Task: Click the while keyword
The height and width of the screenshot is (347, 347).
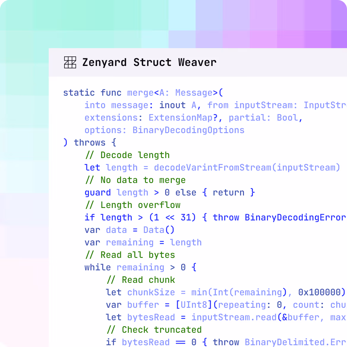Action: [x=97, y=267]
